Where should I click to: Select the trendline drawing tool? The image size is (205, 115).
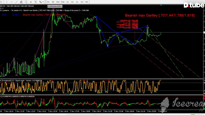[16, 2]
